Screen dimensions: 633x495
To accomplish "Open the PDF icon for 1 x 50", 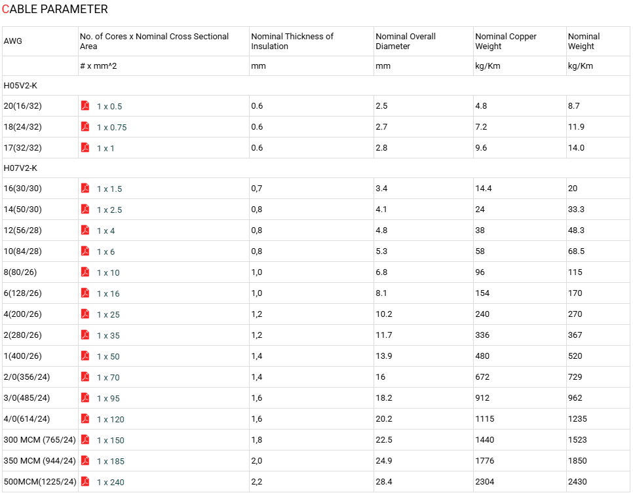I will tap(85, 356).
